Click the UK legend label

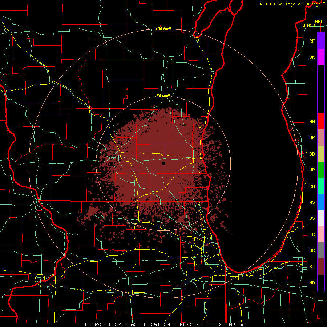coord(312,57)
